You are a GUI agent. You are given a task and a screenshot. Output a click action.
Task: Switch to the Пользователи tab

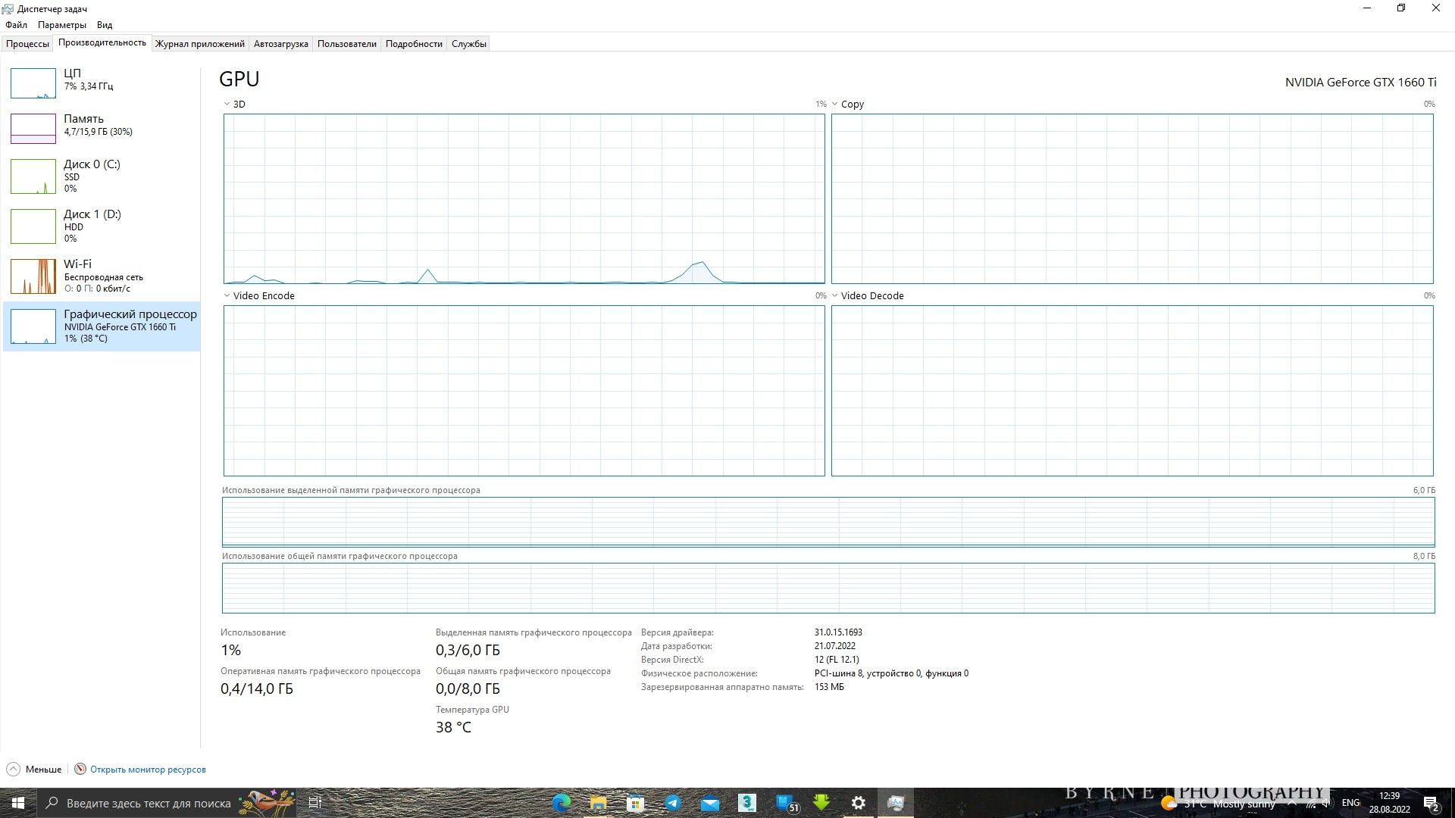(x=347, y=44)
